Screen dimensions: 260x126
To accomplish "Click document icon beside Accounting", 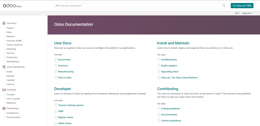I will (56, 59).
